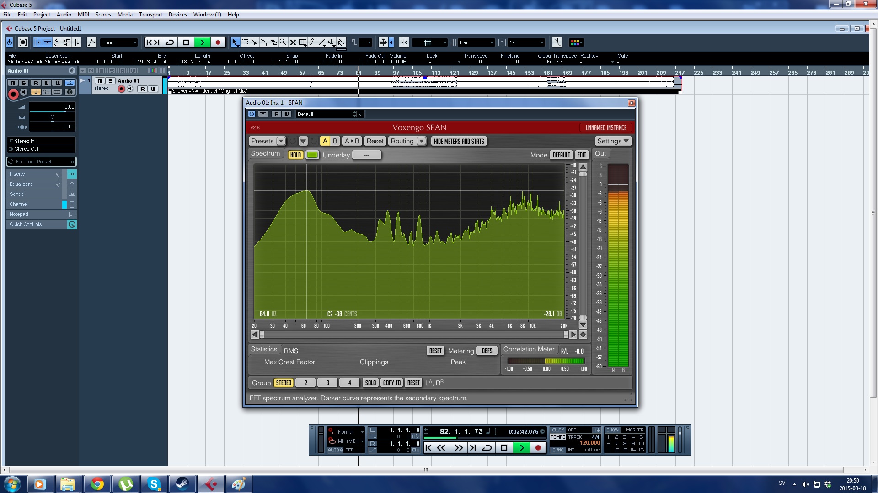Click the EDIT mode button
Image resolution: width=878 pixels, height=493 pixels.
[581, 155]
